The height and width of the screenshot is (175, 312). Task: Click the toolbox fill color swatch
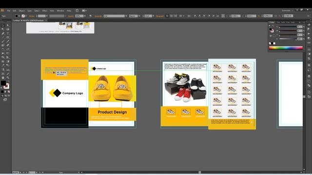[3, 83]
